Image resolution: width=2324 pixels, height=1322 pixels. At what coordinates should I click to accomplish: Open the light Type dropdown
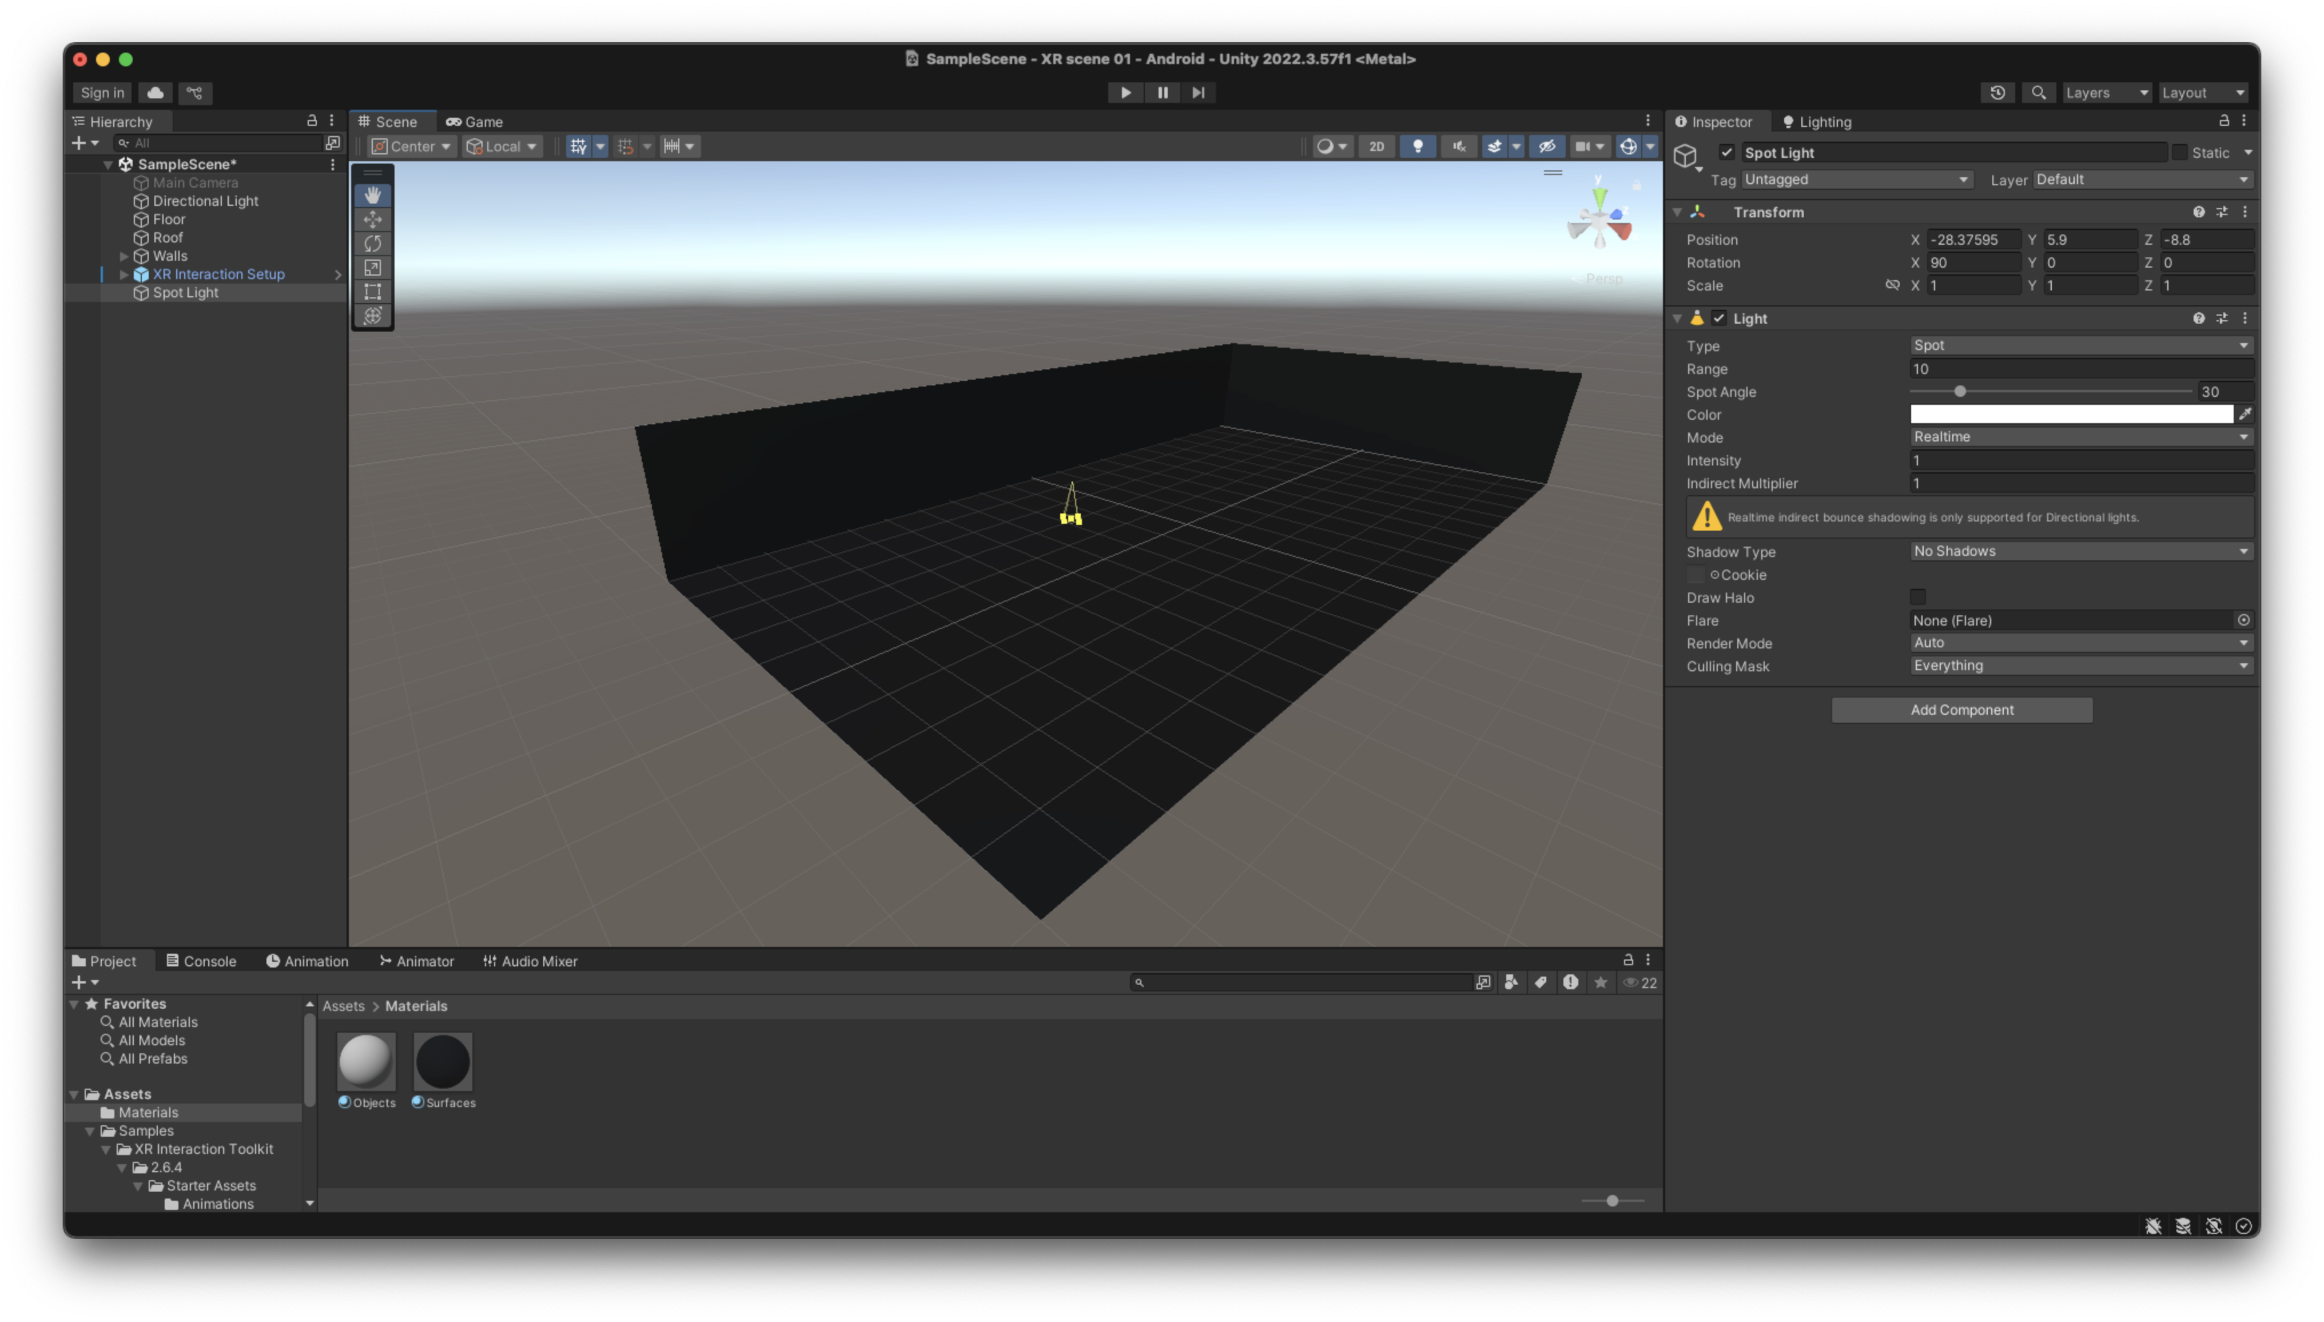pyautogui.click(x=2080, y=346)
